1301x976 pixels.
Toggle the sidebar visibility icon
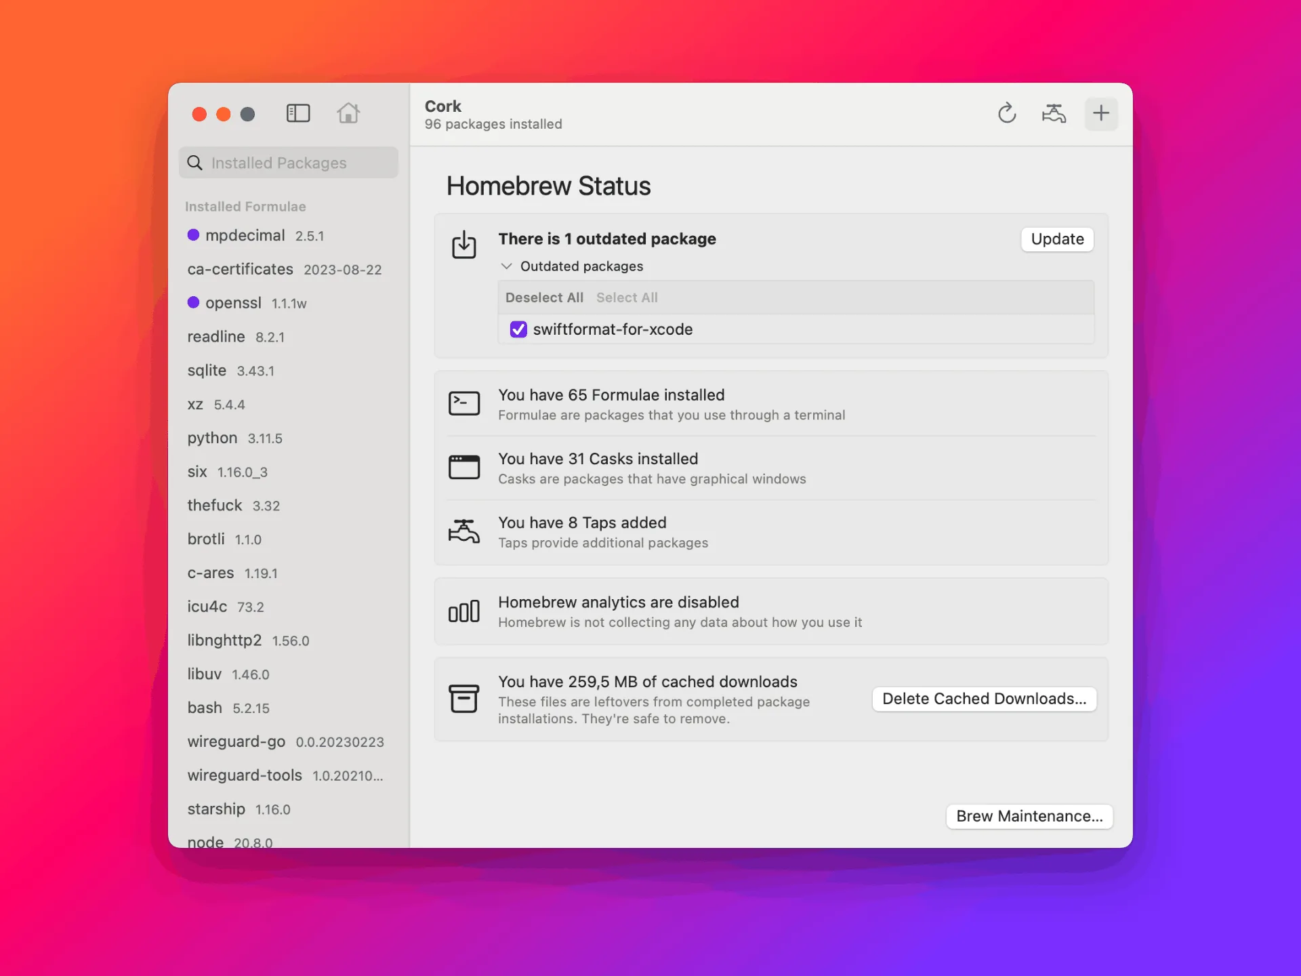click(x=298, y=113)
